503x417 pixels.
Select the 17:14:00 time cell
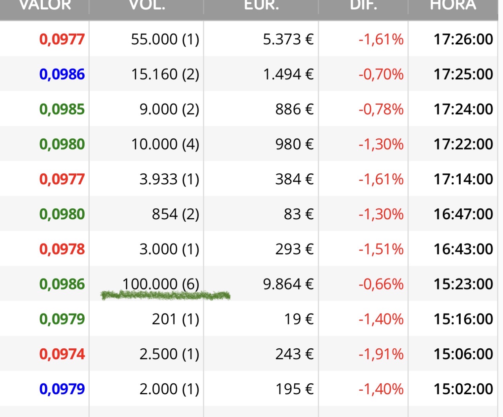(463, 179)
